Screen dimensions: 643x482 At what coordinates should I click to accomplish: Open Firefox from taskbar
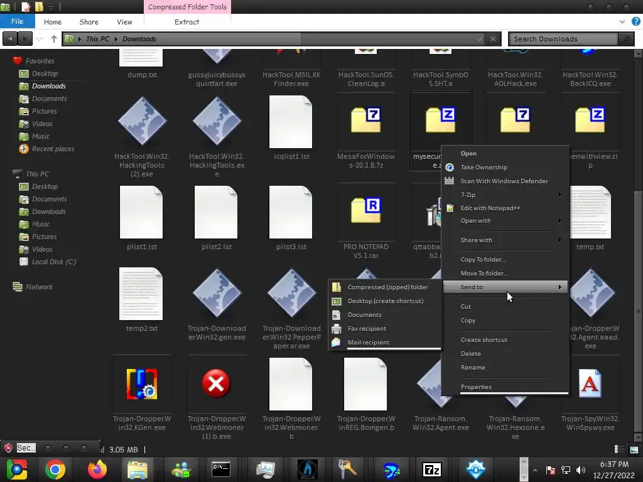97,469
